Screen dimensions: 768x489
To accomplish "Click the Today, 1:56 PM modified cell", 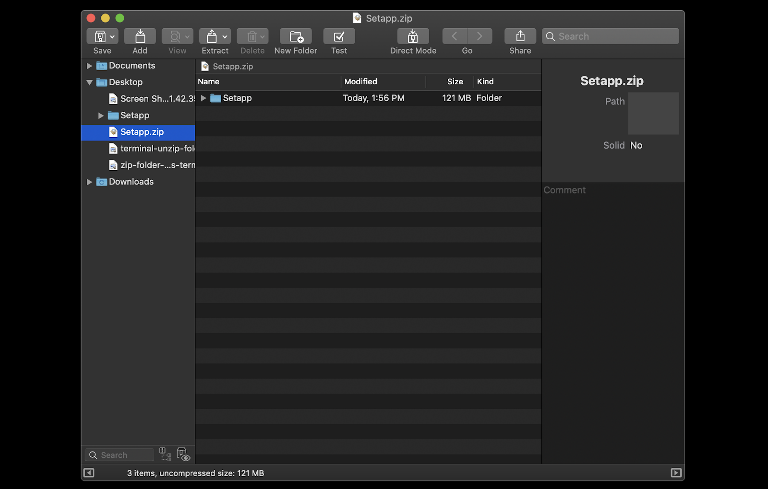I will tap(373, 98).
